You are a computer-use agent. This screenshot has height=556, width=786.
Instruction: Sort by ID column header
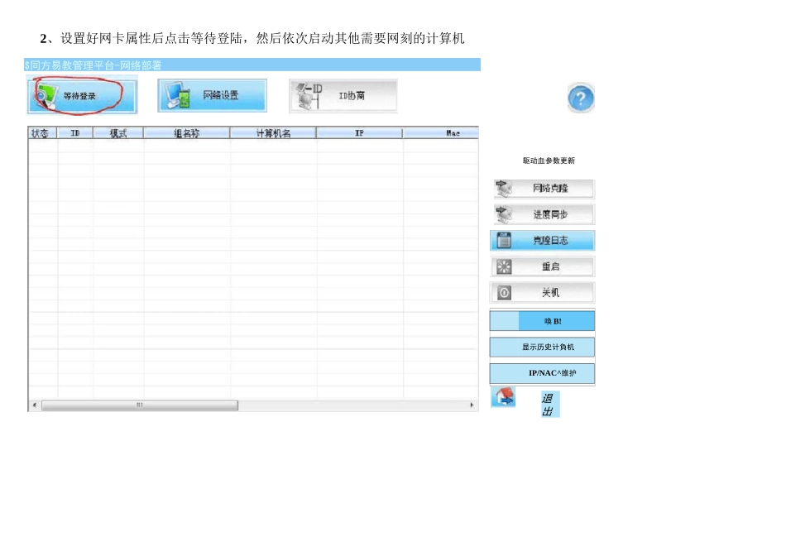pyautogui.click(x=75, y=133)
